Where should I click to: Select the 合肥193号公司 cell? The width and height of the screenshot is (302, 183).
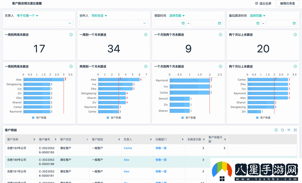coord(21,150)
